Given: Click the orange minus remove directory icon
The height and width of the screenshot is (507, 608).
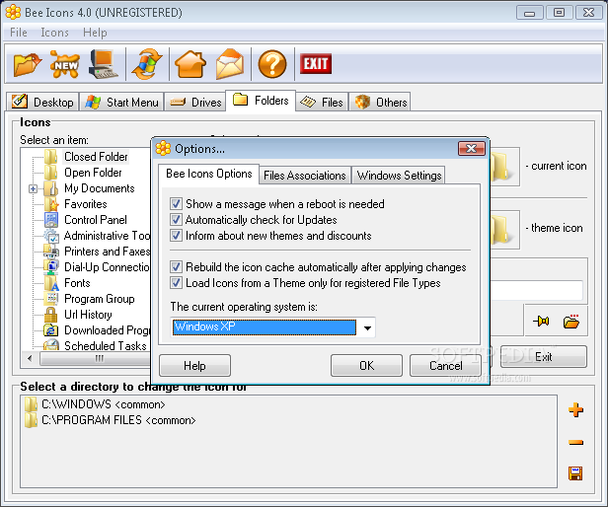Looking at the screenshot, I should coord(575,442).
